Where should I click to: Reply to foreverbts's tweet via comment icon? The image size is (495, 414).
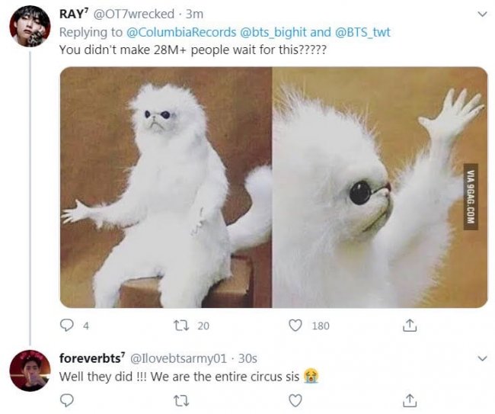67,399
